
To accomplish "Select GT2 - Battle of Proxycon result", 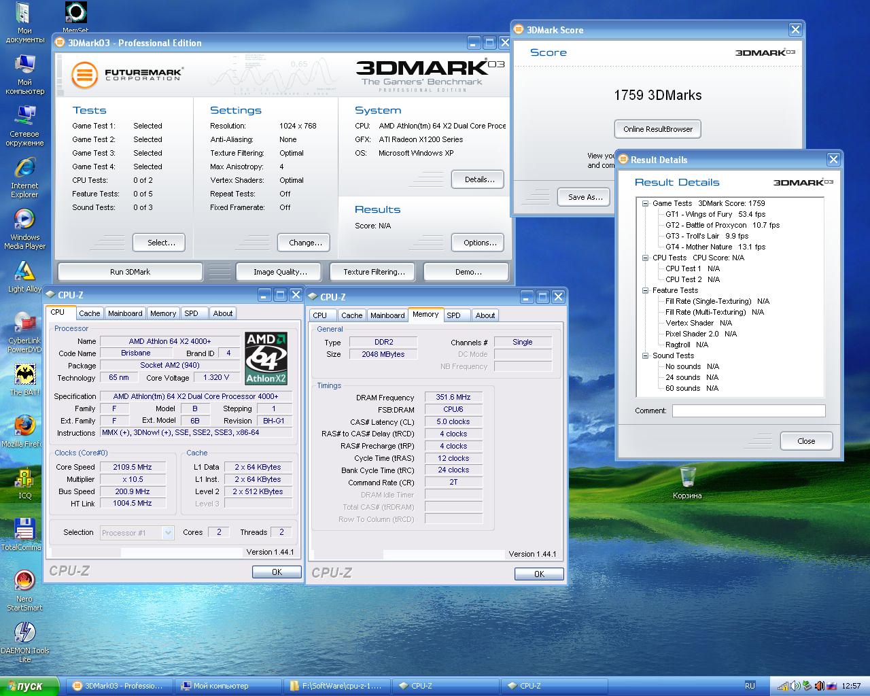I will (723, 225).
